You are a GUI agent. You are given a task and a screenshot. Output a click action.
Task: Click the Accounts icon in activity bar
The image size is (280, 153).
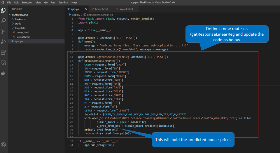pyautogui.click(x=3, y=145)
